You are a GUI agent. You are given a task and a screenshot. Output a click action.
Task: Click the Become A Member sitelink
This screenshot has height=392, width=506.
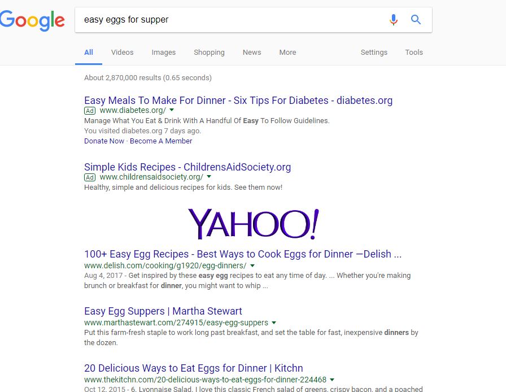click(x=161, y=141)
